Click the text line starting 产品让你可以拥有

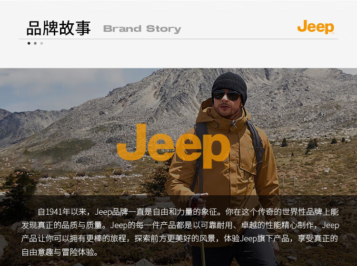tap(179, 238)
